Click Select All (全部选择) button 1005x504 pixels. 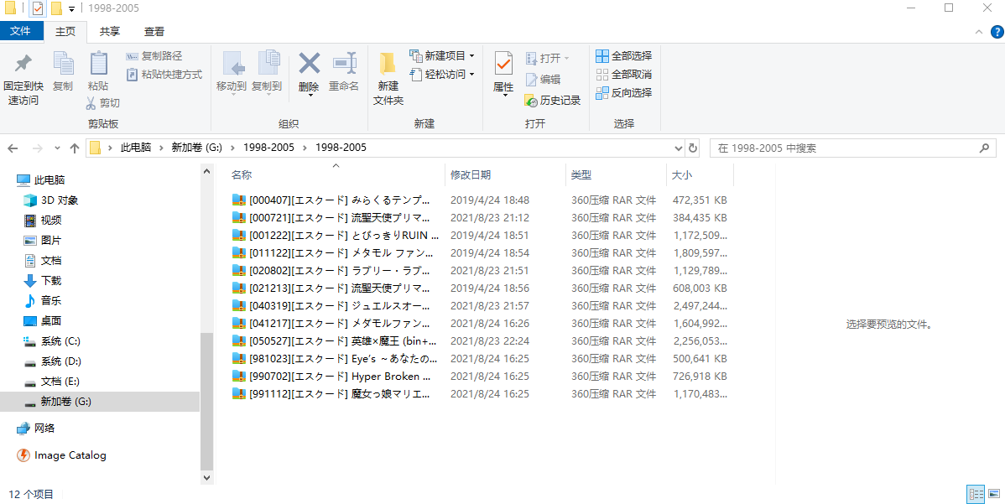click(623, 56)
